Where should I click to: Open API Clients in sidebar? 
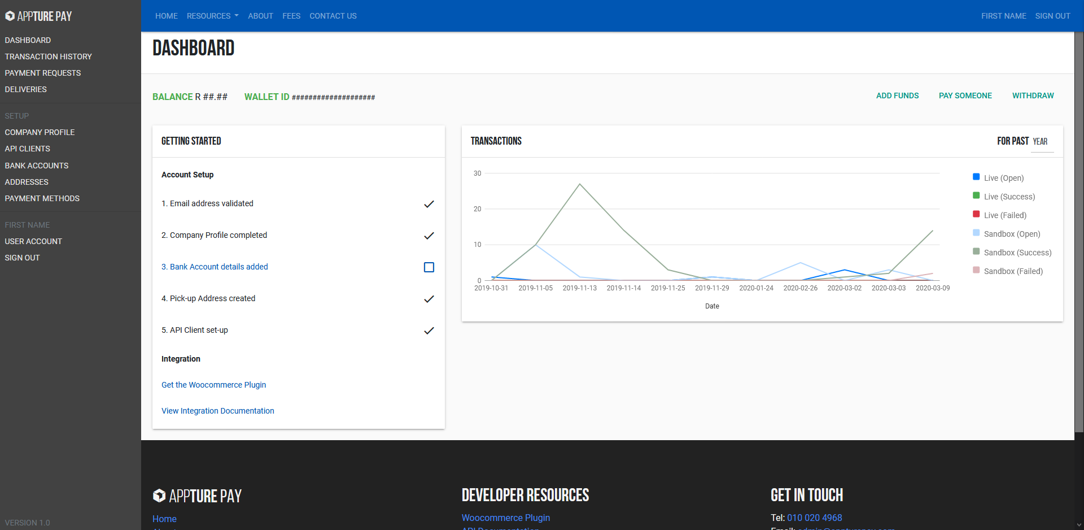[x=27, y=149]
